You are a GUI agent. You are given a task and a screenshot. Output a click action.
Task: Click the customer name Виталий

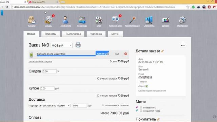143,69
